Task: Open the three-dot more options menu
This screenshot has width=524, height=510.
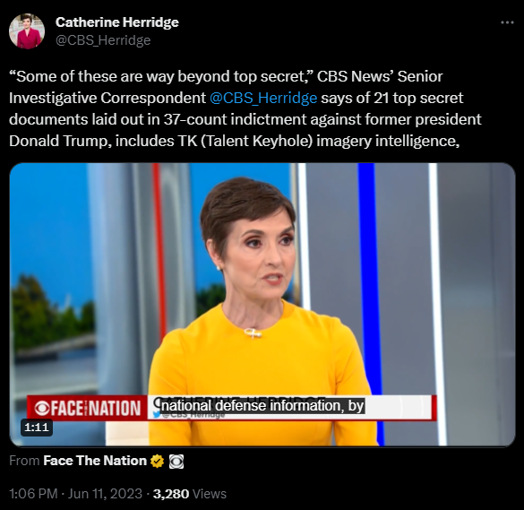Action: tap(507, 22)
